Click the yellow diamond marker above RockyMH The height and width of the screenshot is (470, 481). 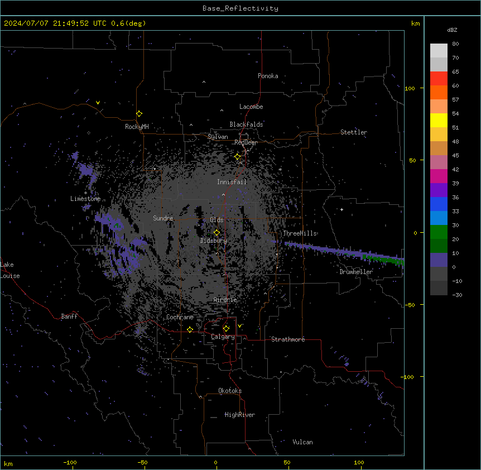(140, 114)
